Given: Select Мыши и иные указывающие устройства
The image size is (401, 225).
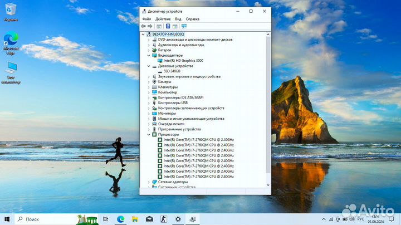Looking at the screenshot, I should 191,119.
